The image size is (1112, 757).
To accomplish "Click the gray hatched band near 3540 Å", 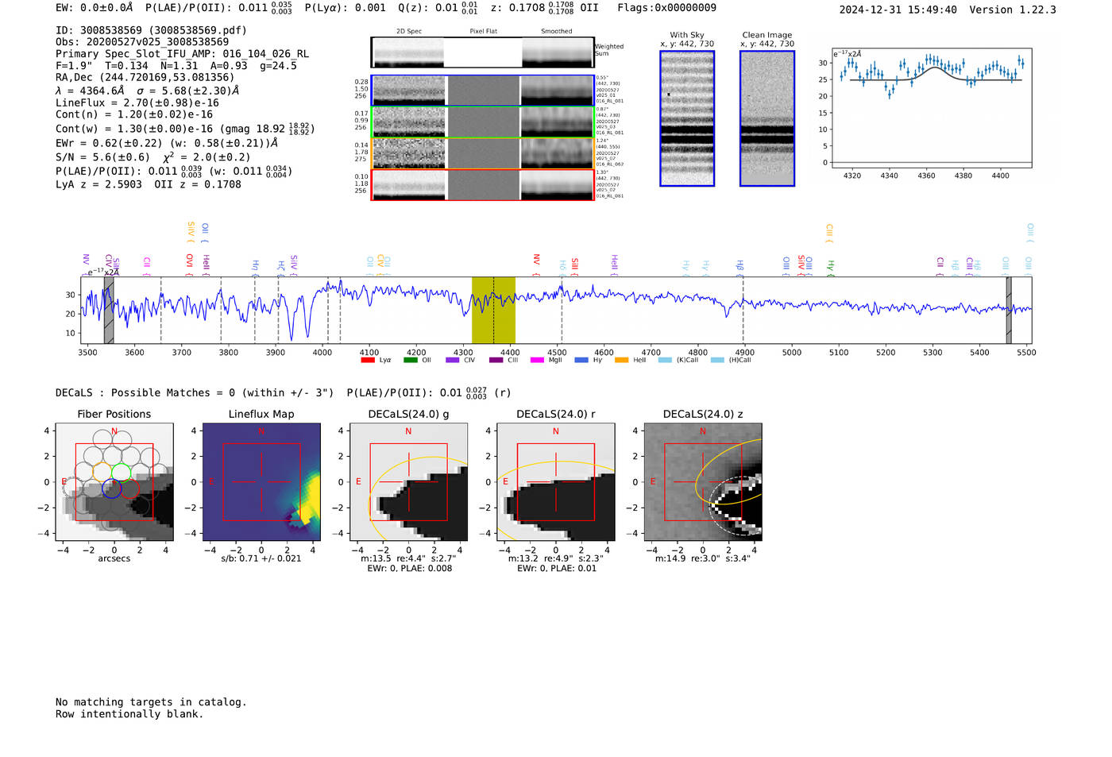I will point(109,310).
